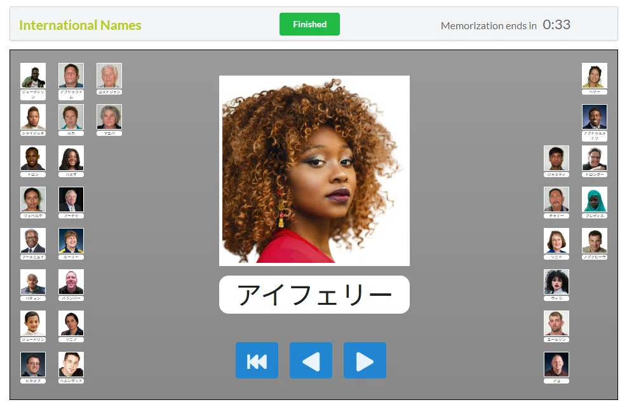Select the thumbnail labeled ジェーディソン
The width and height of the screenshot is (627, 414).
point(33,76)
